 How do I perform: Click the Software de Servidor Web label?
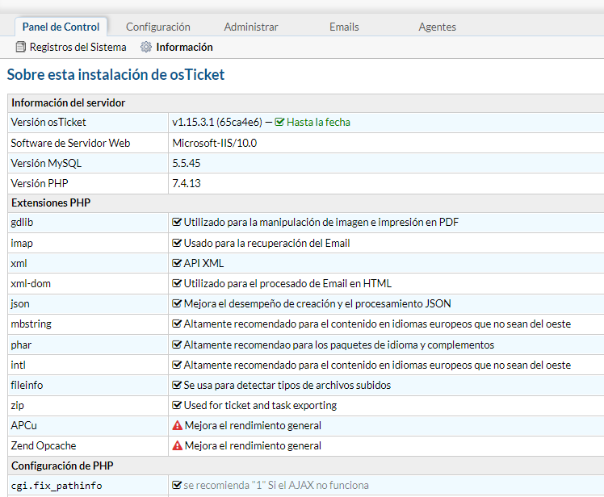click(70, 143)
